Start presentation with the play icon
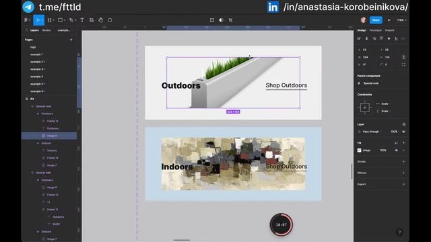The image size is (431, 242). coord(389,20)
